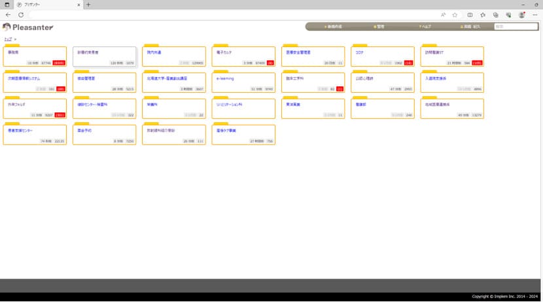Open the 電子カルテ folder
Image resolution: width=543 pixels, height=302 pixels.
(243, 56)
